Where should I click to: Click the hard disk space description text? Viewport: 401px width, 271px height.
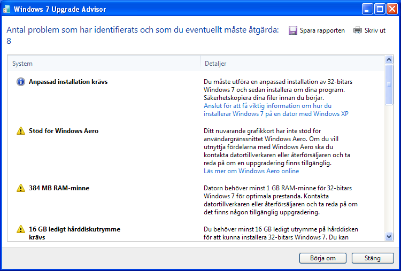click(x=281, y=233)
